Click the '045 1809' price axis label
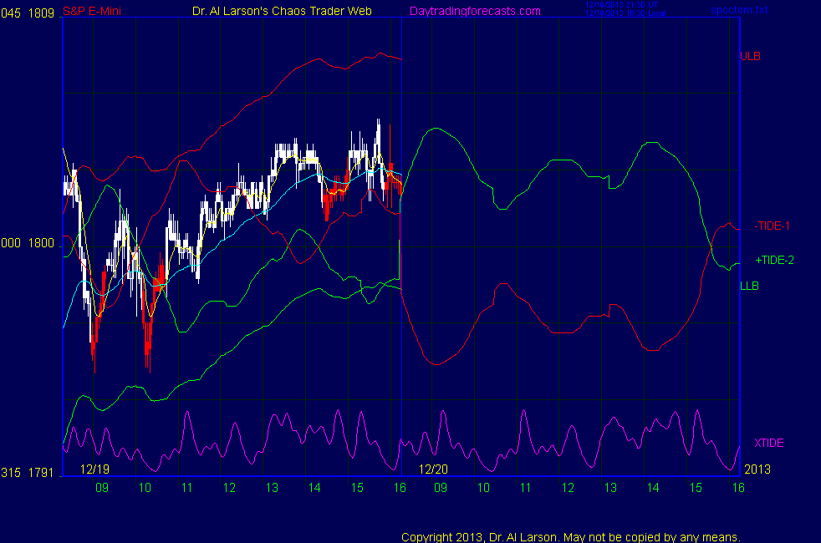The width and height of the screenshot is (821, 543). click(28, 13)
